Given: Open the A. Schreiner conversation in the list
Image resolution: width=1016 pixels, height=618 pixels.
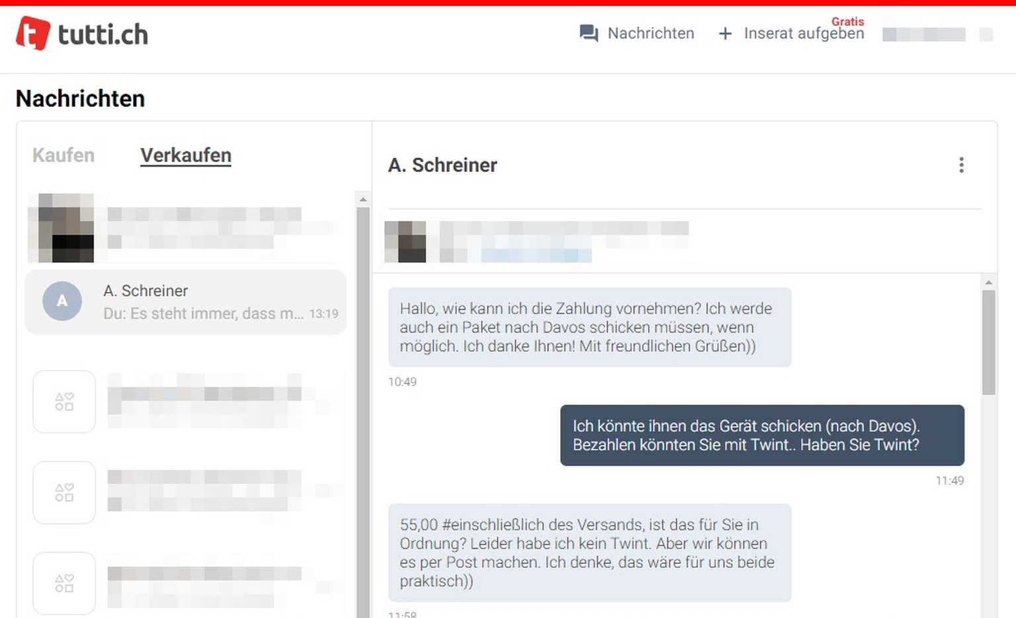Looking at the screenshot, I should pos(186,302).
